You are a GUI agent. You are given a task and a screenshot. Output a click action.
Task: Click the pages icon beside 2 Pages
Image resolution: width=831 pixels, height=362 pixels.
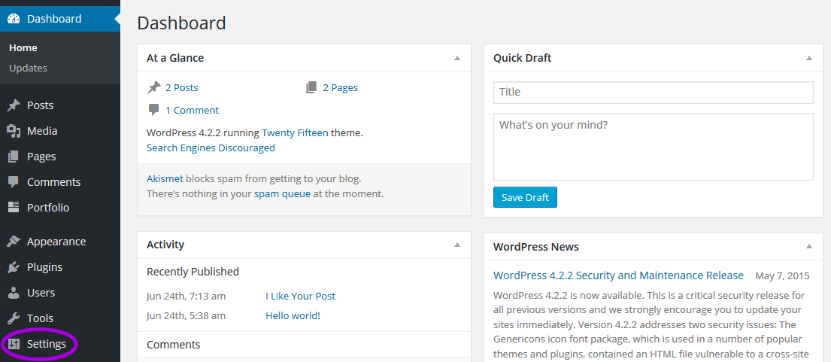pos(311,87)
